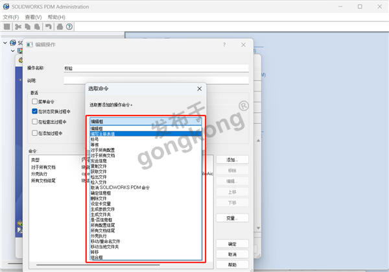Check the 在添加过程中 checkbox
Viewport: 389px width, 272px height.
point(34,133)
